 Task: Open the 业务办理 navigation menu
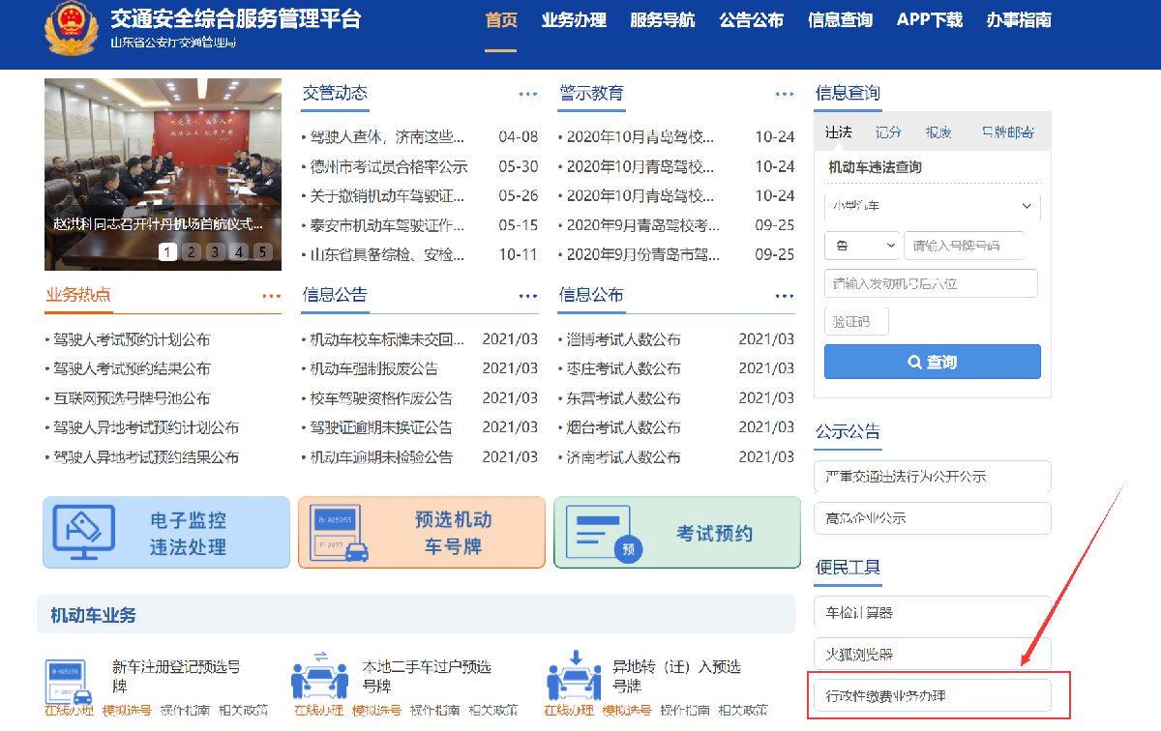pyautogui.click(x=574, y=20)
